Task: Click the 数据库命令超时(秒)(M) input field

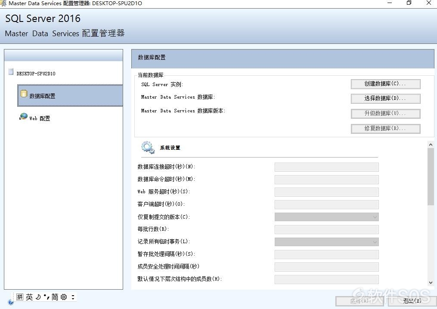Action: pos(326,179)
